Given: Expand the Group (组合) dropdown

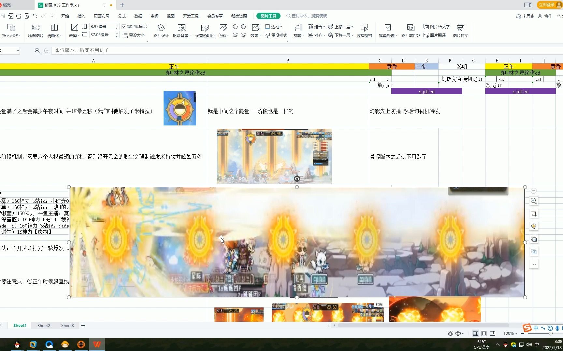Looking at the screenshot, I should click(x=324, y=27).
